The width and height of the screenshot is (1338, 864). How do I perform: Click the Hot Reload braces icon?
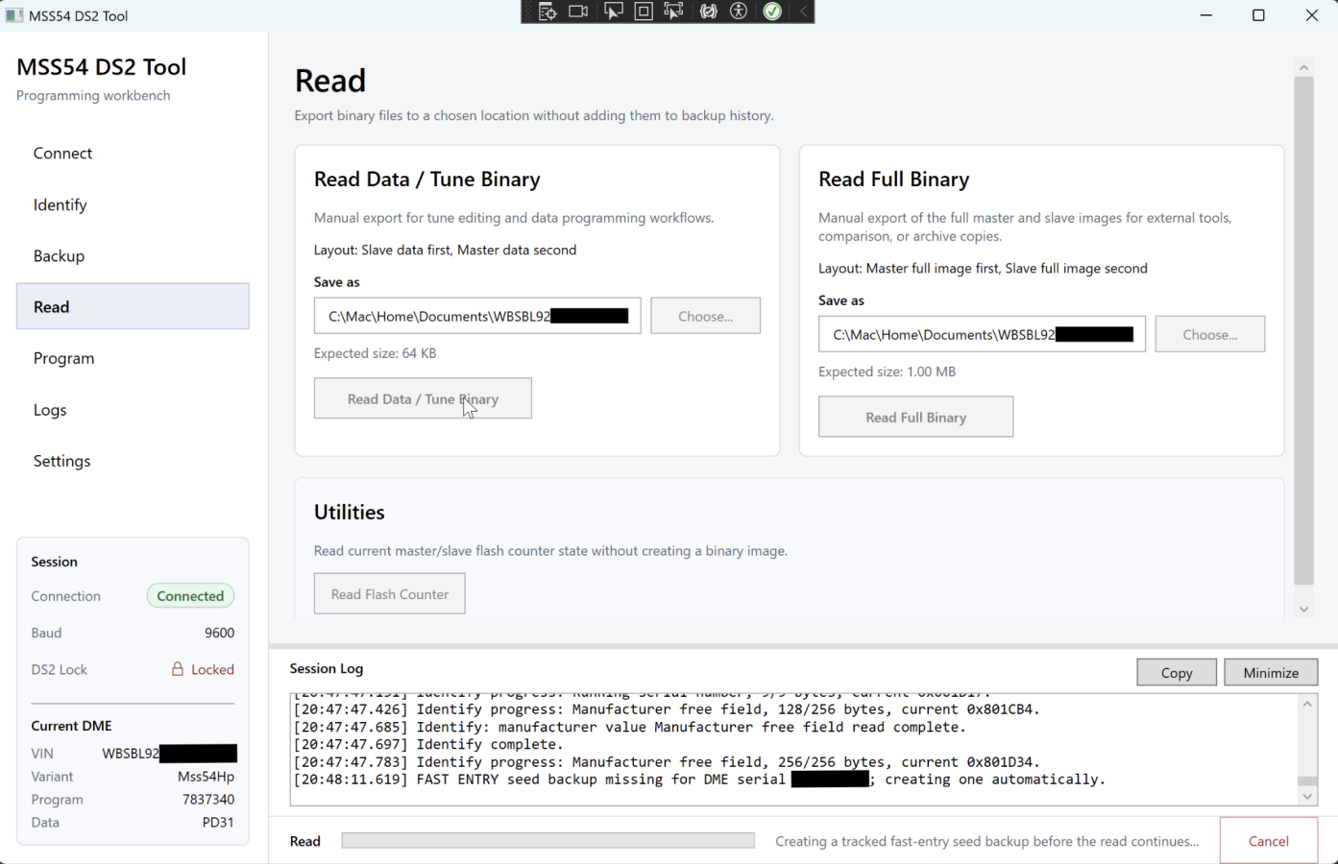pos(709,12)
